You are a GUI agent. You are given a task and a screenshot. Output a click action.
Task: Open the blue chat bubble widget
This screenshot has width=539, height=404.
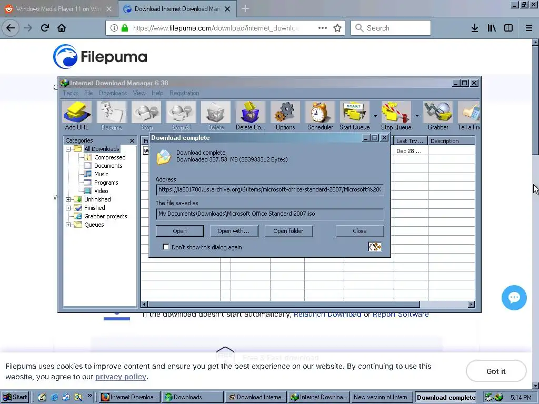tap(514, 298)
